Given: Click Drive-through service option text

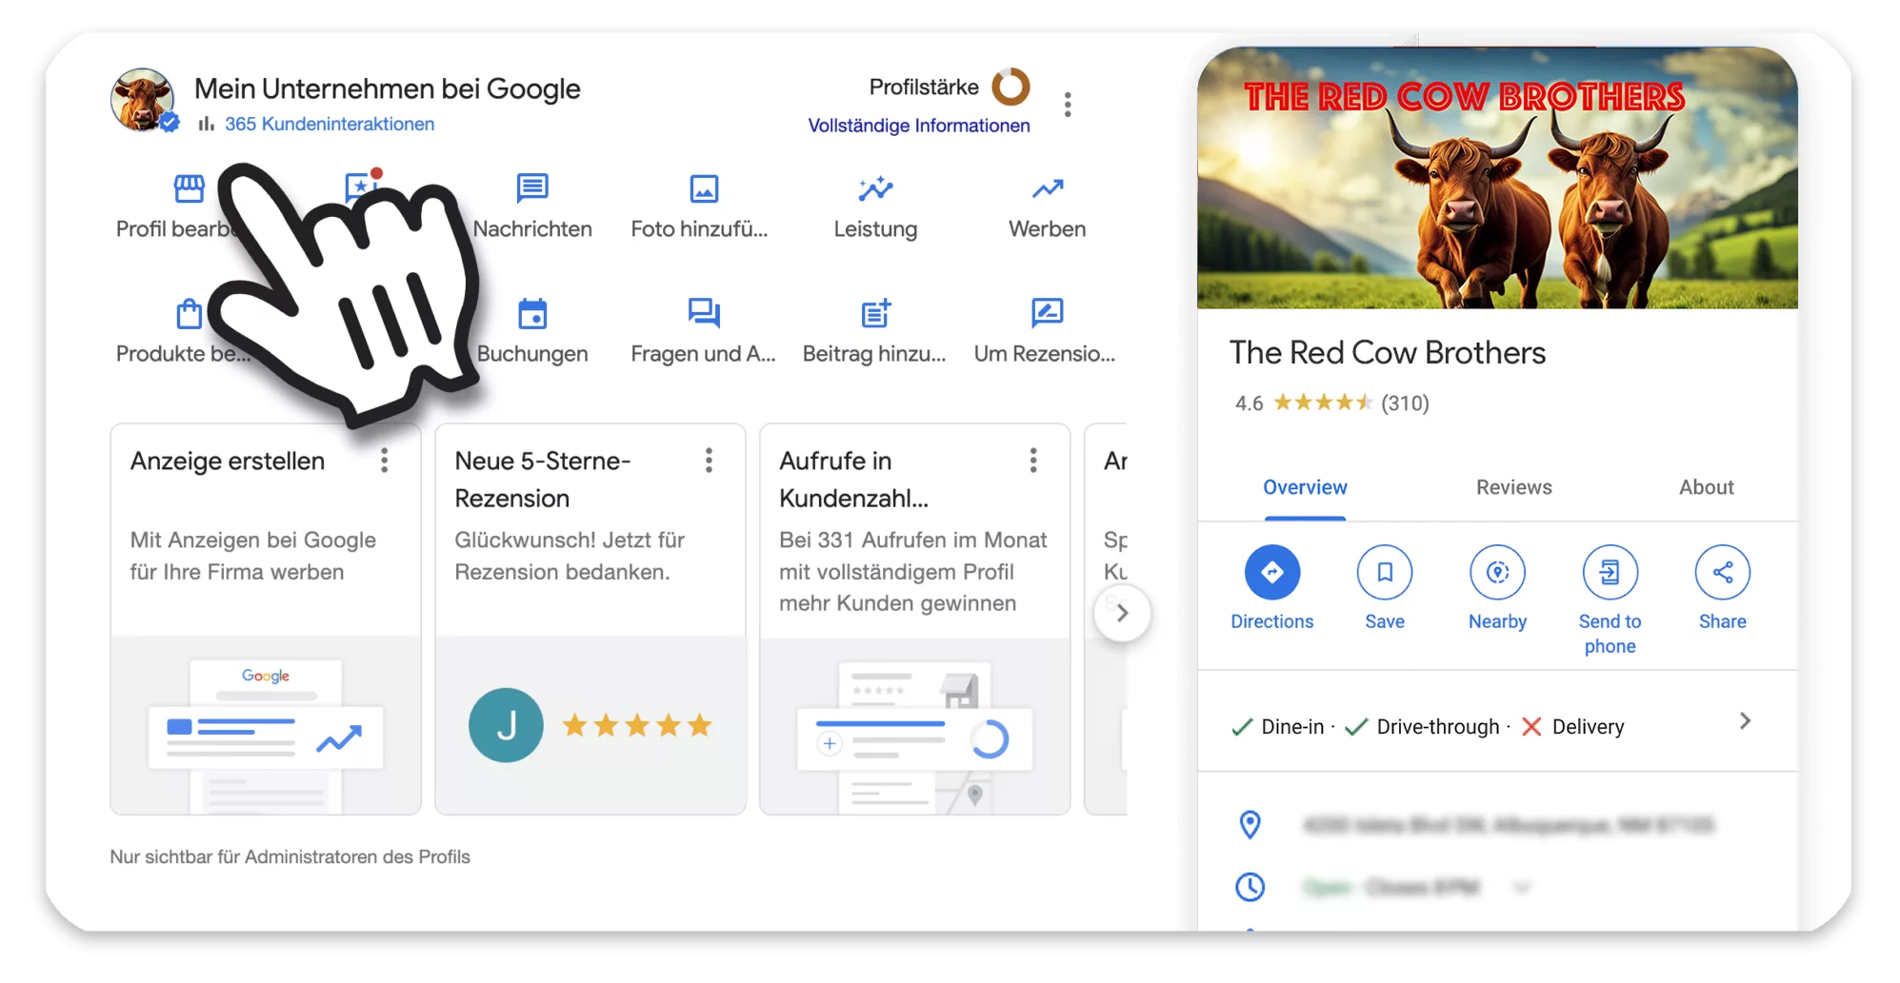Looking at the screenshot, I should (x=1438, y=727).
